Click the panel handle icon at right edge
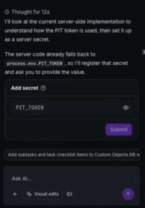 click(144, 52)
